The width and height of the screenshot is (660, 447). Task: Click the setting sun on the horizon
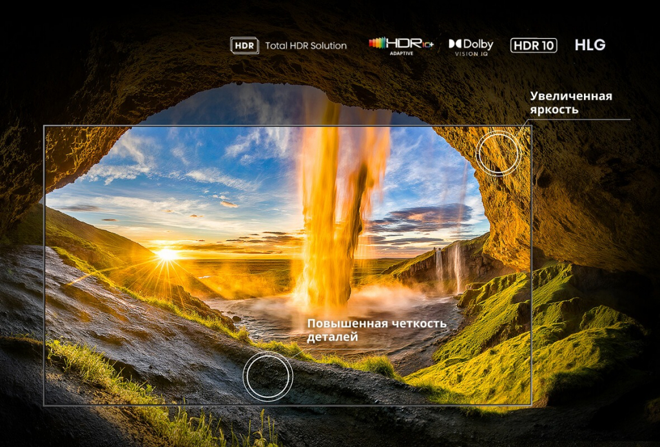point(167,254)
